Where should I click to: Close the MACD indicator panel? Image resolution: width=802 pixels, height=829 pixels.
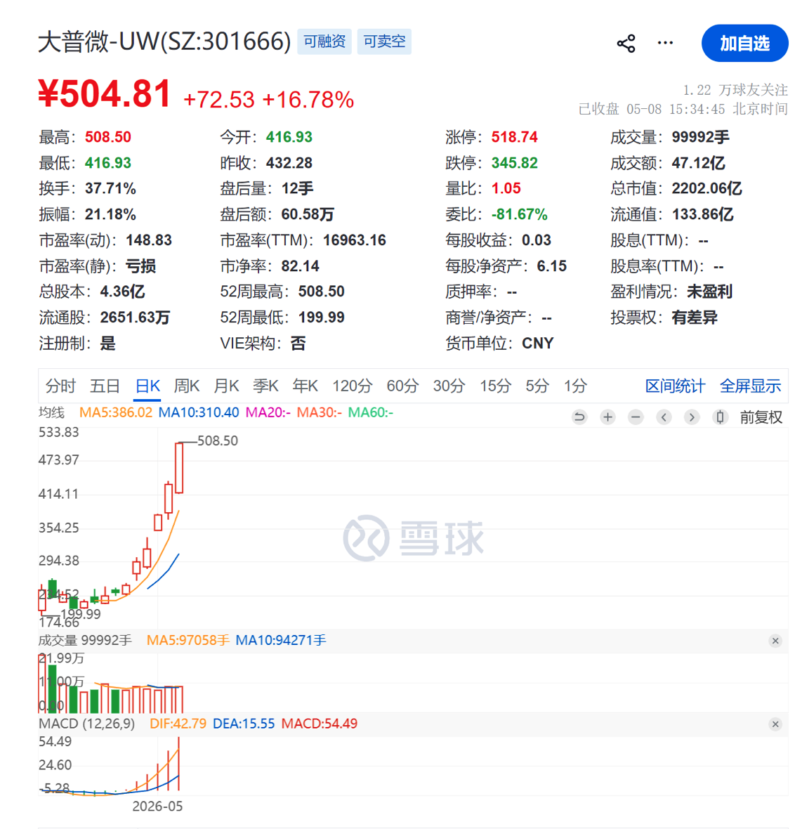pos(775,724)
